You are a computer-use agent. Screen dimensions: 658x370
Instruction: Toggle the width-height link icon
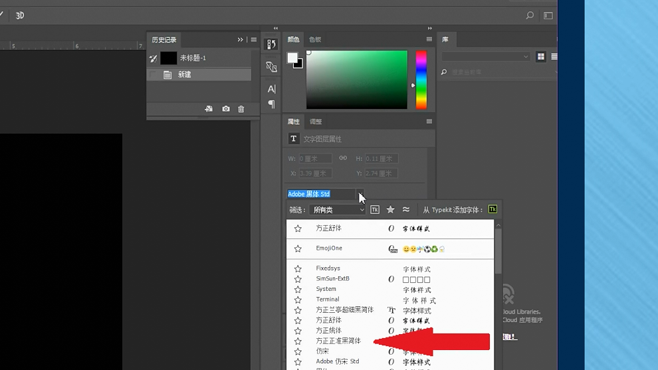(x=343, y=158)
